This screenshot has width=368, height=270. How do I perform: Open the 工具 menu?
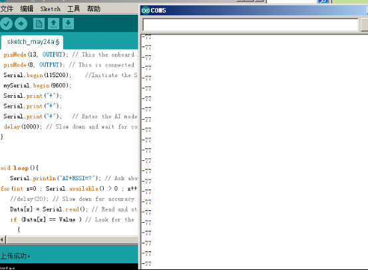pos(73,9)
